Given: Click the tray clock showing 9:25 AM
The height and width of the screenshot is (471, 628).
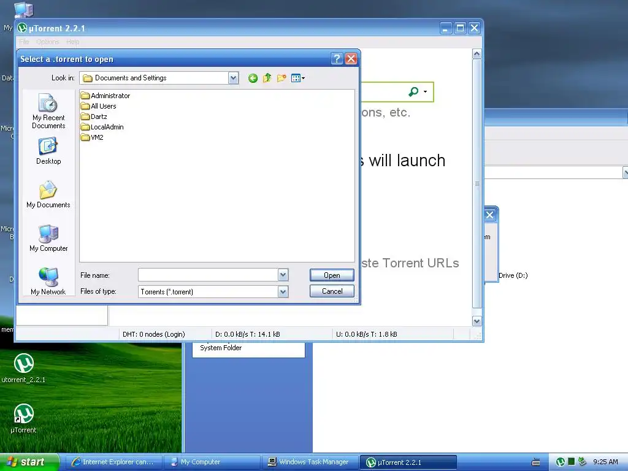Looking at the screenshot, I should click(605, 462).
